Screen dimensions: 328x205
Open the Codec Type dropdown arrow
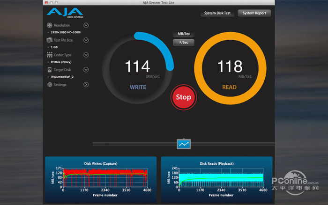86,55
